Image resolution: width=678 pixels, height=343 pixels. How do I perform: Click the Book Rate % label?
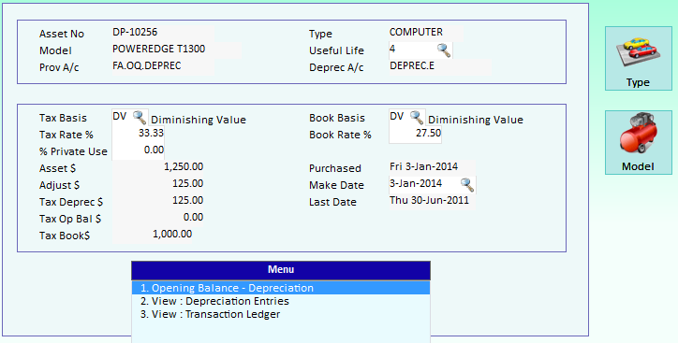(340, 135)
